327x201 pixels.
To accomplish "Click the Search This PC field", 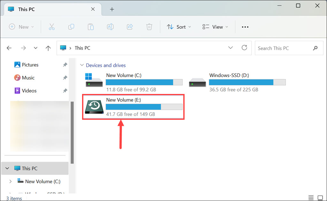I will tap(283, 48).
